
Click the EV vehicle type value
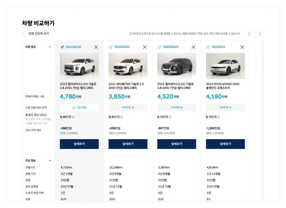(208, 199)
